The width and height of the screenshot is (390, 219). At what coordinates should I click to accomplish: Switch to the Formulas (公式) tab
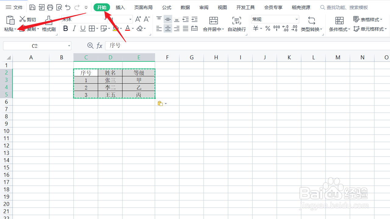point(167,7)
